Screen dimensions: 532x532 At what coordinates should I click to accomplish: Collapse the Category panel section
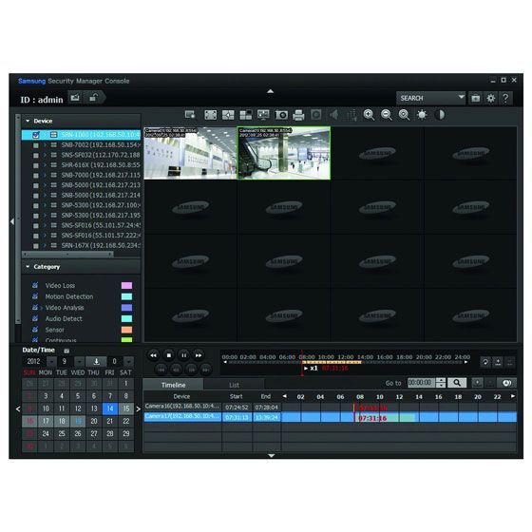coord(28,267)
